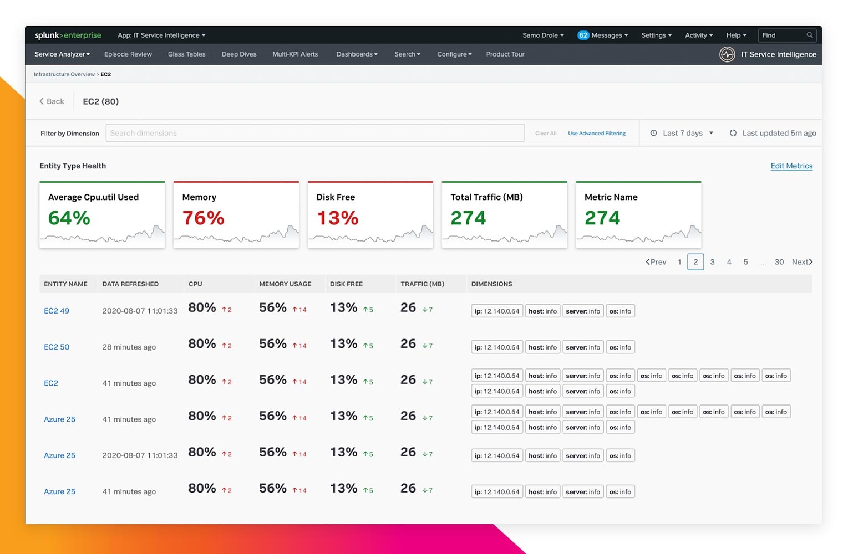Click host: info tag in EC2 50 row

542,347
